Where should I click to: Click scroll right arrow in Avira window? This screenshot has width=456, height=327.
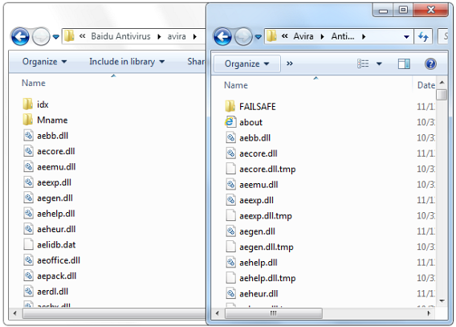coord(429,313)
